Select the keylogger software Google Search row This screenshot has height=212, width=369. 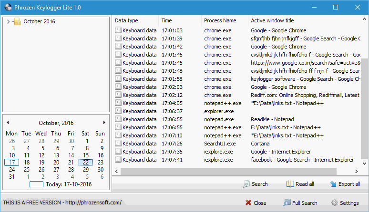[x=238, y=79]
